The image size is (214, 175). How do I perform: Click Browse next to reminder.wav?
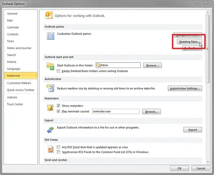151,112
